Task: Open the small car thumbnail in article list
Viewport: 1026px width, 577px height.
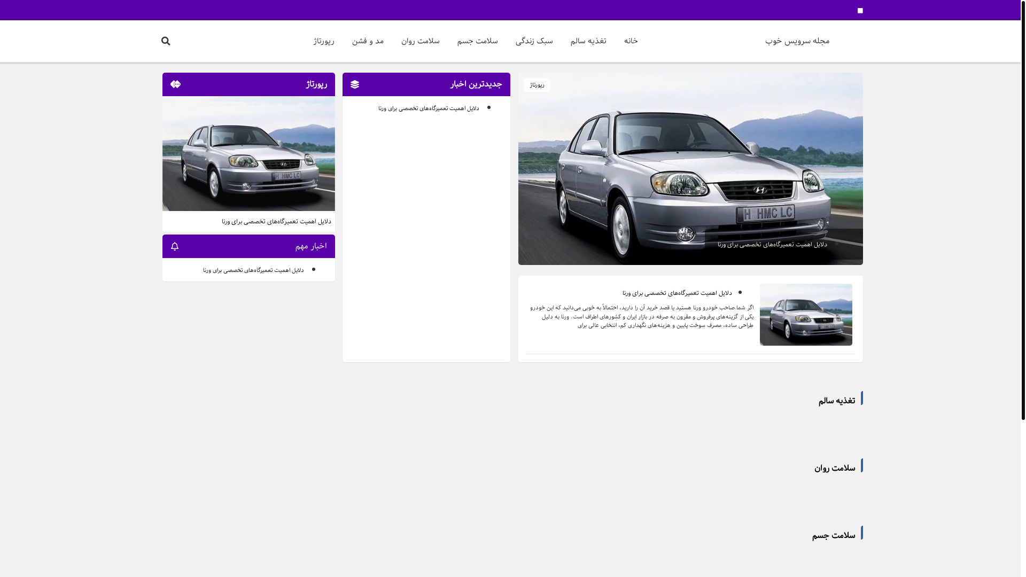Action: pos(806,315)
